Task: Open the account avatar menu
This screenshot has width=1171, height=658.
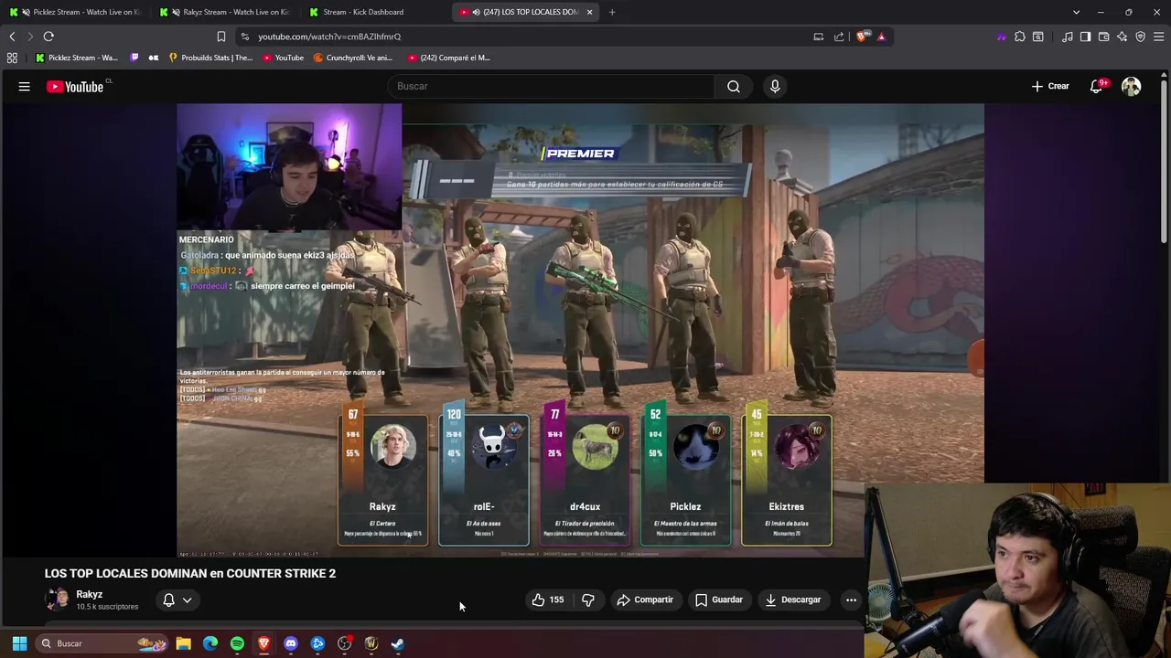Action: click(x=1132, y=86)
